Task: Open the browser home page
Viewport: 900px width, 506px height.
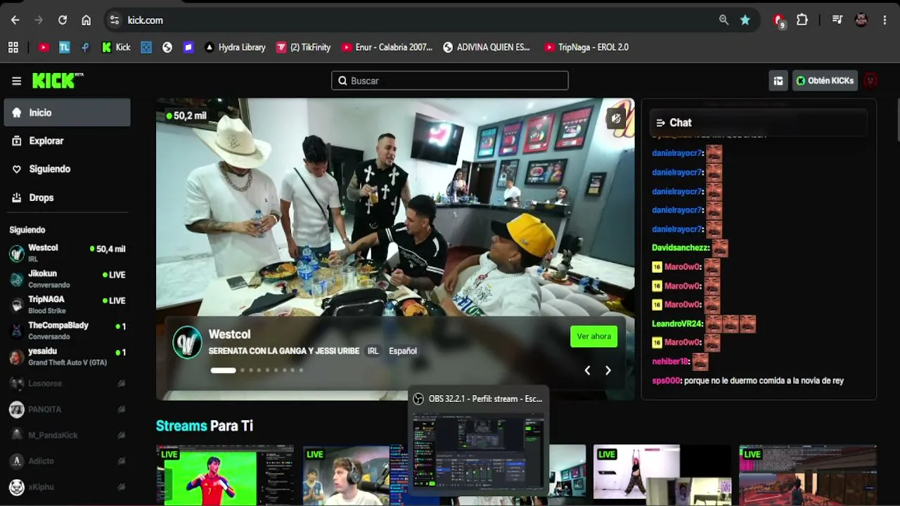Action: [86, 20]
